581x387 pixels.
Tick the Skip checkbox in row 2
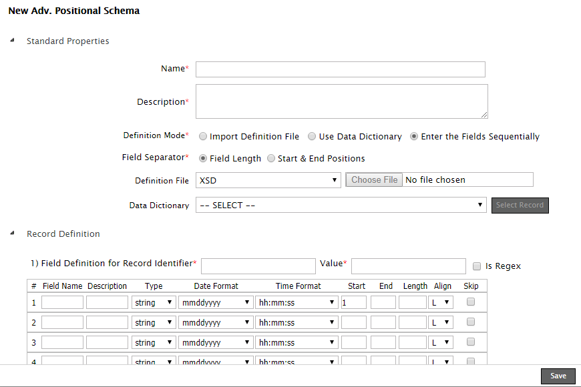pos(471,322)
